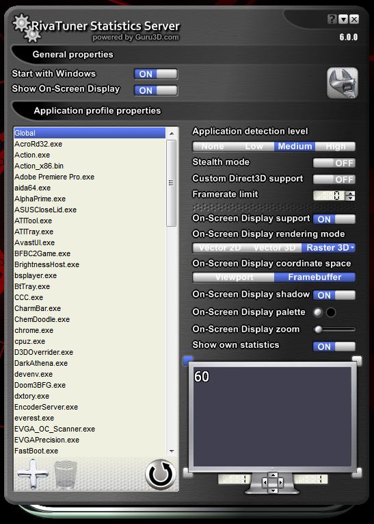Select BFBC2Game.exe profile
The width and height of the screenshot is (374, 524).
[x=90, y=253]
